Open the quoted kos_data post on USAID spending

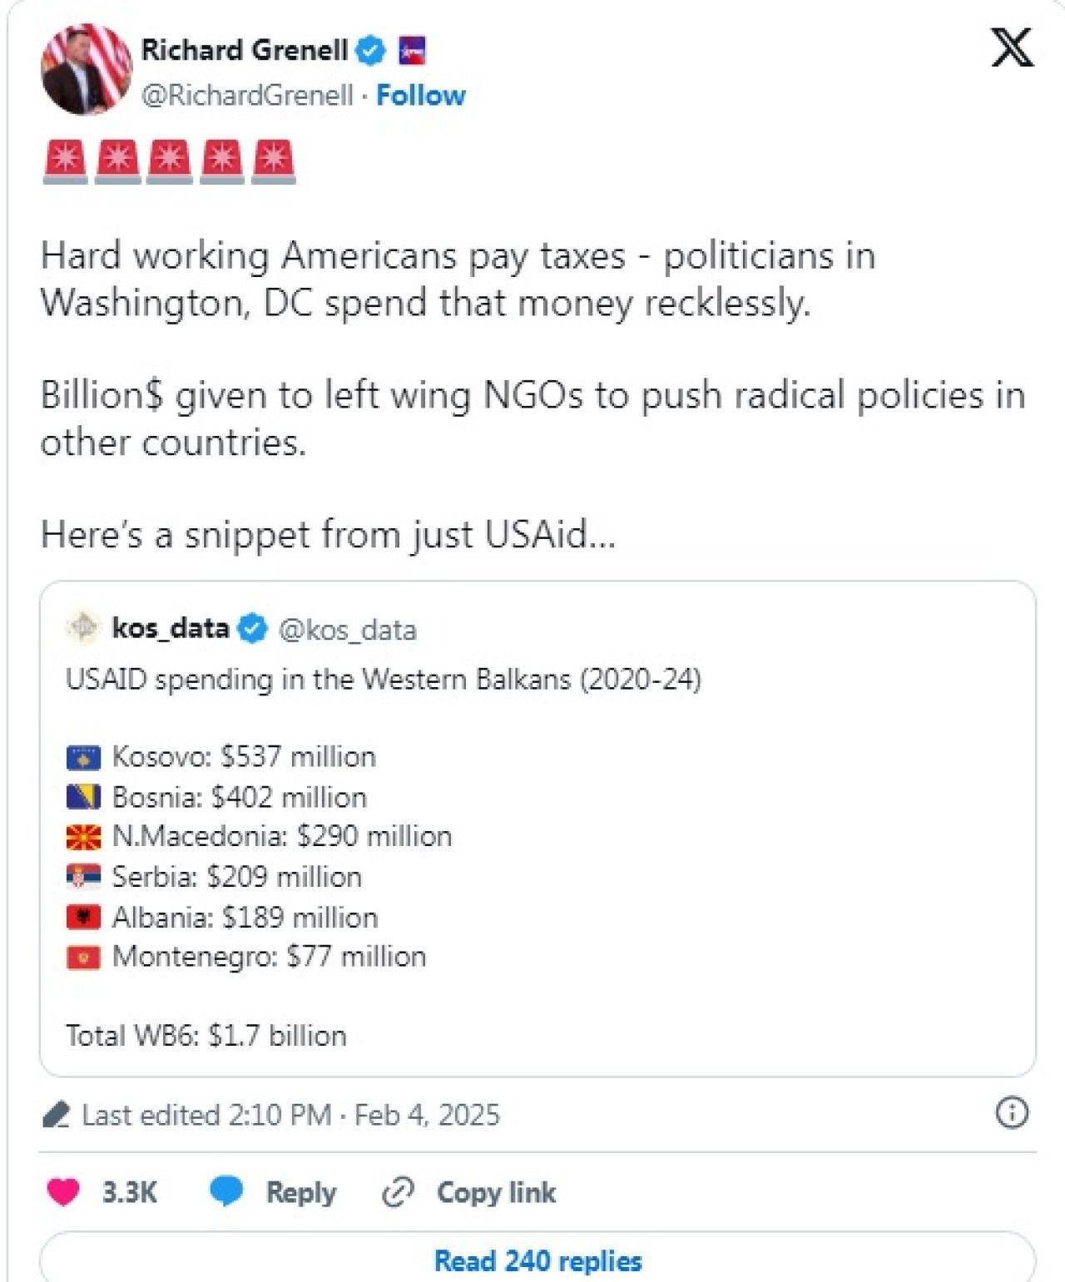point(537,829)
